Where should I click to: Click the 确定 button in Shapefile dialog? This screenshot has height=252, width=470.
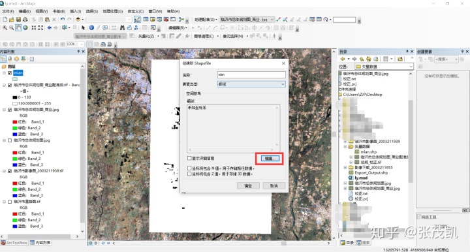pos(248,186)
